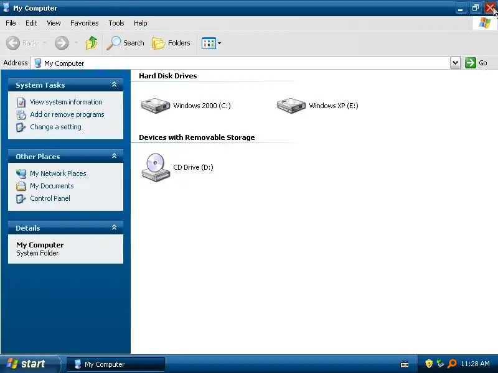The height and width of the screenshot is (373, 498).
Task: Select the Windows 2000 (C:) drive icon
Action: [x=156, y=105]
